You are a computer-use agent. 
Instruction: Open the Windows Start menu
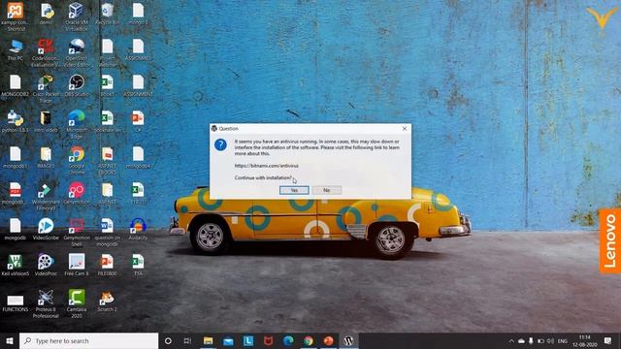pyautogui.click(x=10, y=340)
